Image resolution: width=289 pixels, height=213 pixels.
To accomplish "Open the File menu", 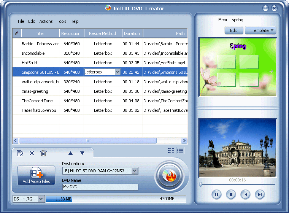I will coord(21,21).
